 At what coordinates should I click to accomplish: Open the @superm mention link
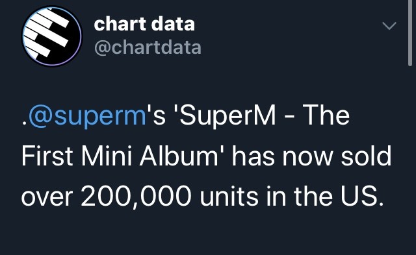point(87,115)
